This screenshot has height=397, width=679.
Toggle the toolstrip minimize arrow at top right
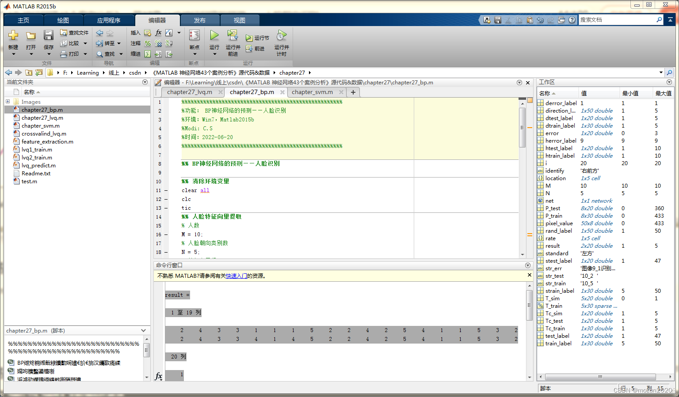coord(671,20)
